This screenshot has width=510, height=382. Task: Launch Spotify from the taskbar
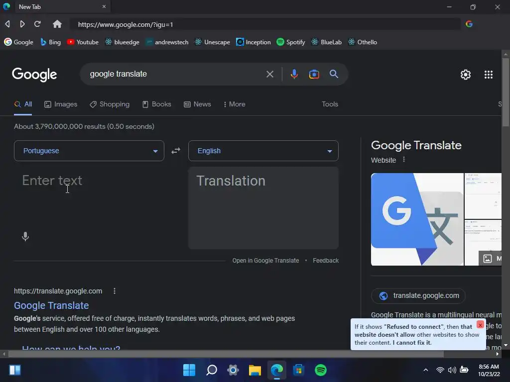click(321, 370)
